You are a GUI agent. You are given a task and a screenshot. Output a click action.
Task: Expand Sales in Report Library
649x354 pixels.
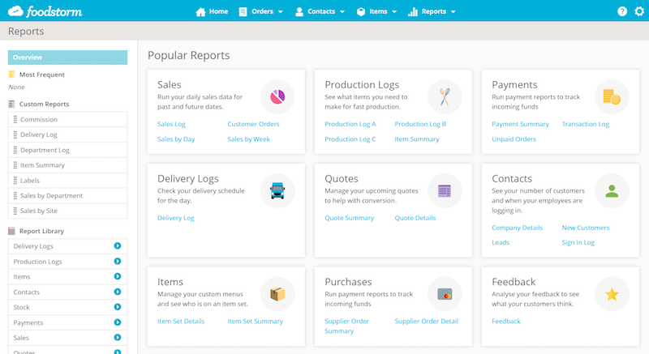pos(118,338)
